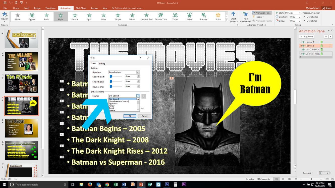Apply the Wheel animation effect
The image size is (335, 188).
pos(132,17)
